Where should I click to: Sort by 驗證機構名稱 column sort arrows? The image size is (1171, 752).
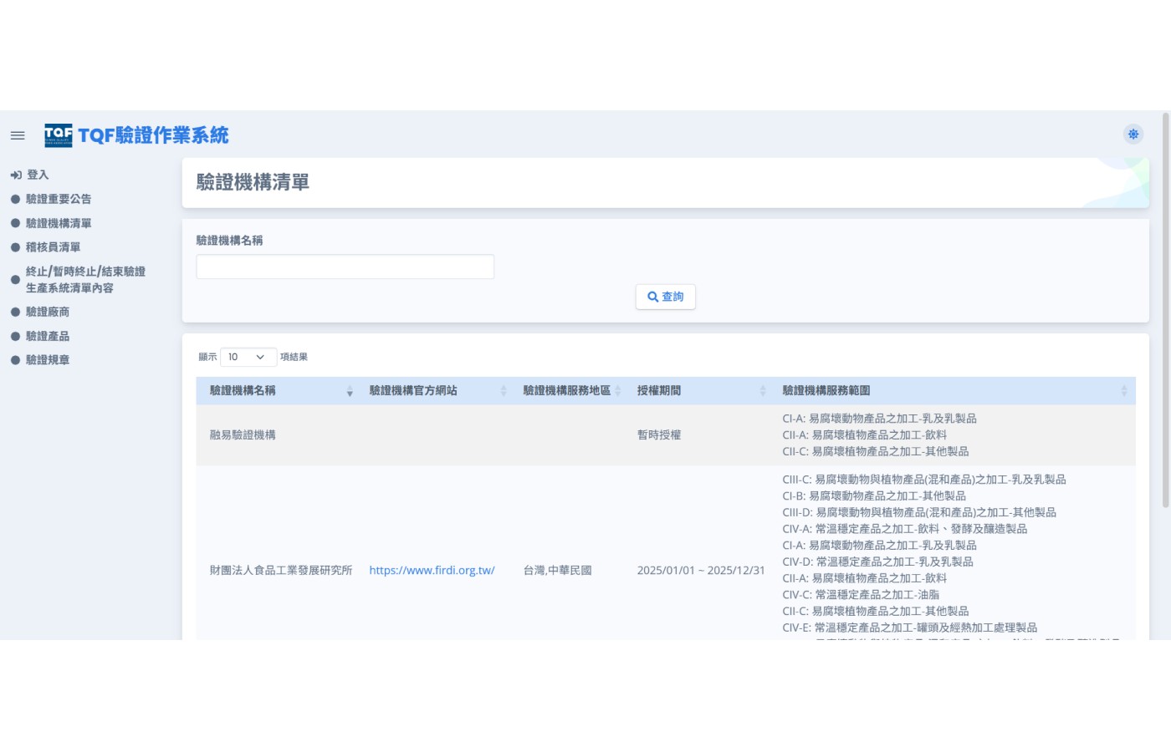(x=350, y=391)
